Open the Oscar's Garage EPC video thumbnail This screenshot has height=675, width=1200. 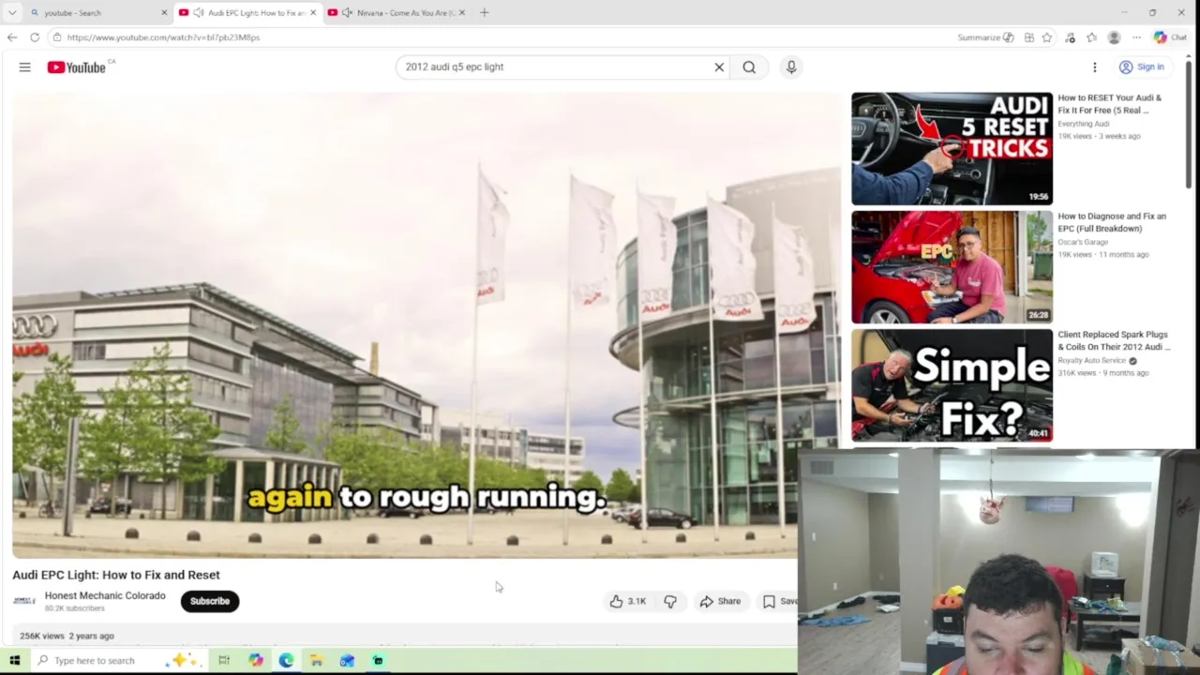pos(952,266)
